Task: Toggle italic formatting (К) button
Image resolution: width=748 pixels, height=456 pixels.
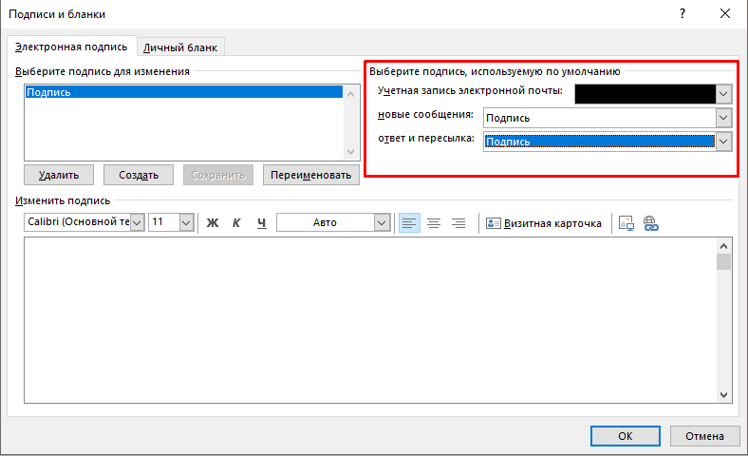Action: point(236,223)
